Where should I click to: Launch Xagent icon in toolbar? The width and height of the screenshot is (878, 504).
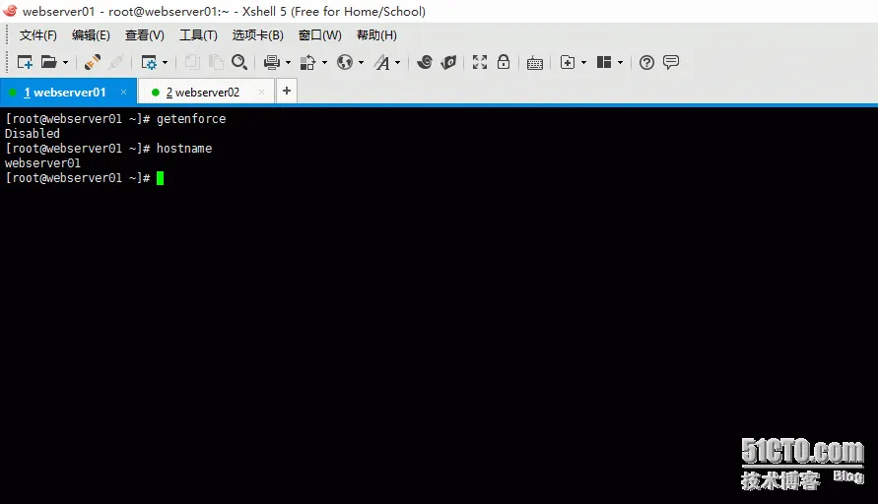pyautogui.click(x=448, y=62)
